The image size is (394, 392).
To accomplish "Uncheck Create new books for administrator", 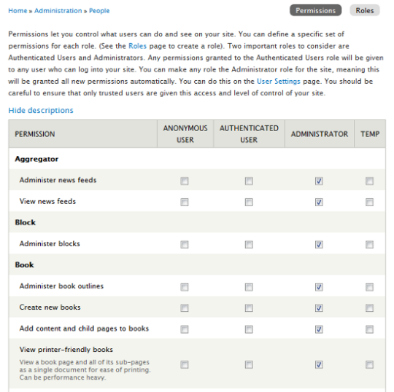I will tap(319, 308).
